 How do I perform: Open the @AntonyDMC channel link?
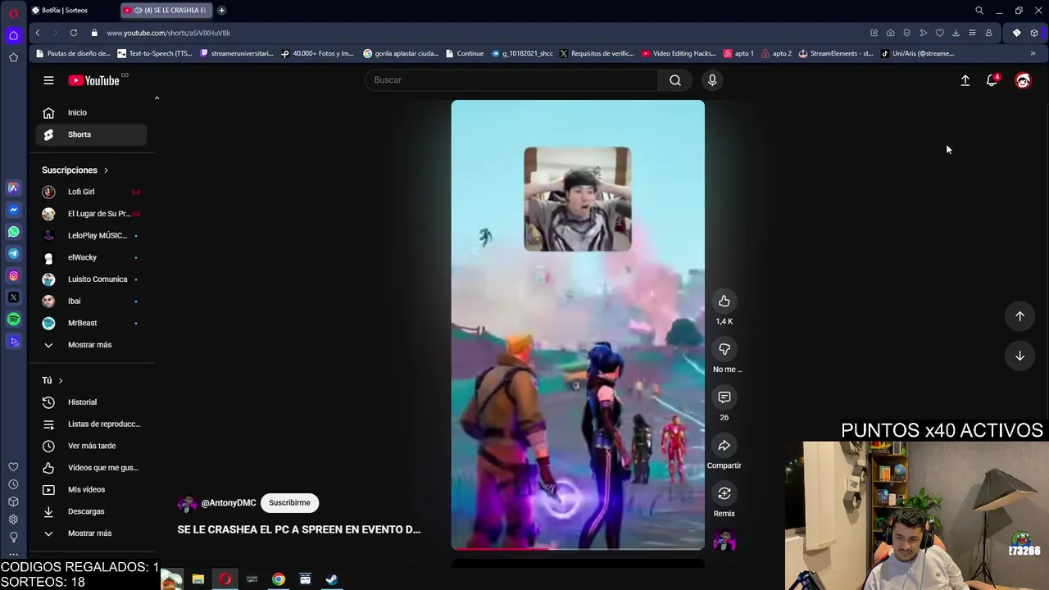(229, 503)
